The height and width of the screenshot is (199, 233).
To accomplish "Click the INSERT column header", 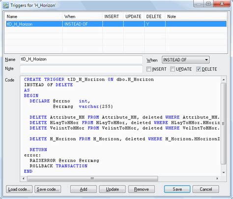I will (x=113, y=17).
